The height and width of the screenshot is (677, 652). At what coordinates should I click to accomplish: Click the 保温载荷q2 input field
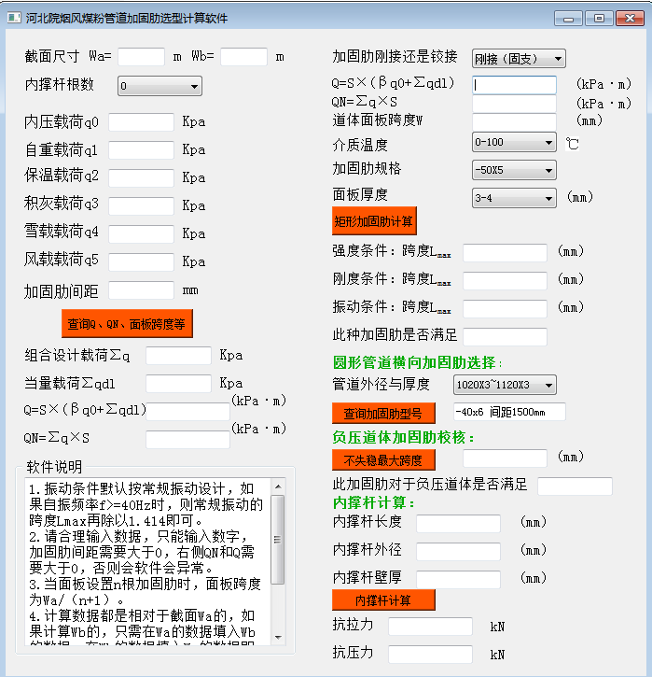coord(142,178)
